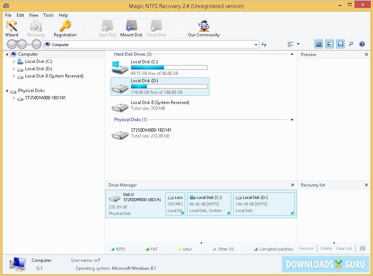Click the Linux legend entry
Image resolution: width=373 pixels, height=276 pixels.
coord(185,249)
